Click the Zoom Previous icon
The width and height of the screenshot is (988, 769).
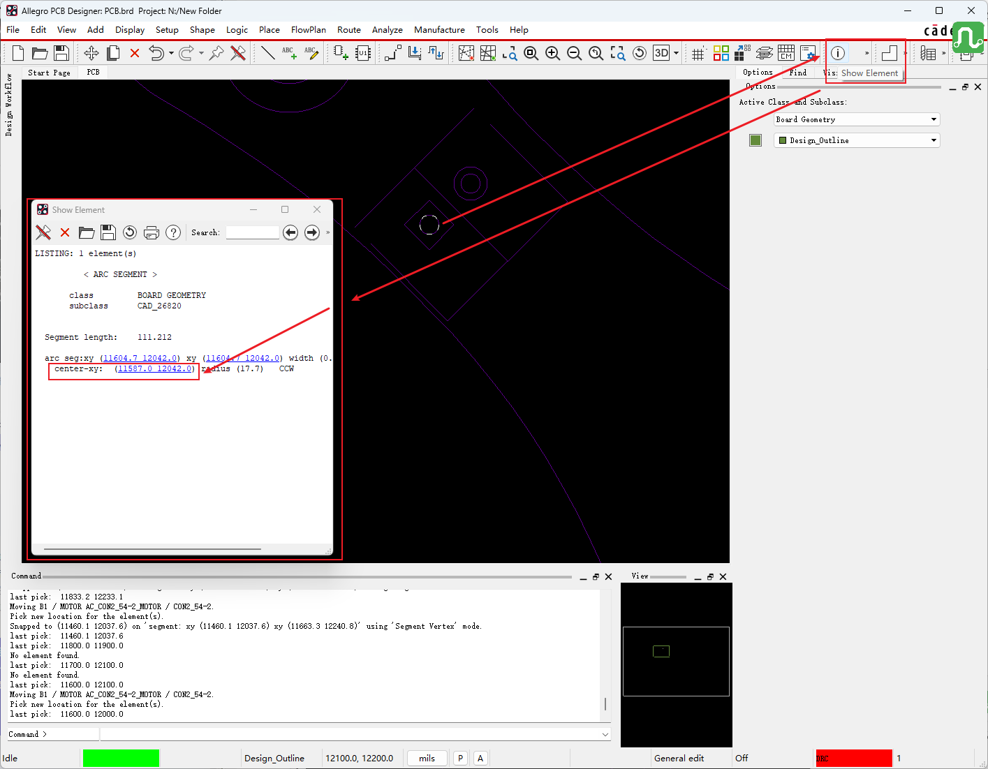click(x=596, y=53)
